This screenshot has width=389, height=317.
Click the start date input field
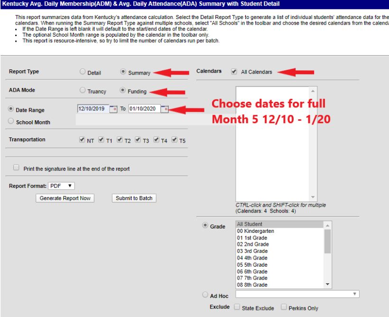(x=93, y=109)
